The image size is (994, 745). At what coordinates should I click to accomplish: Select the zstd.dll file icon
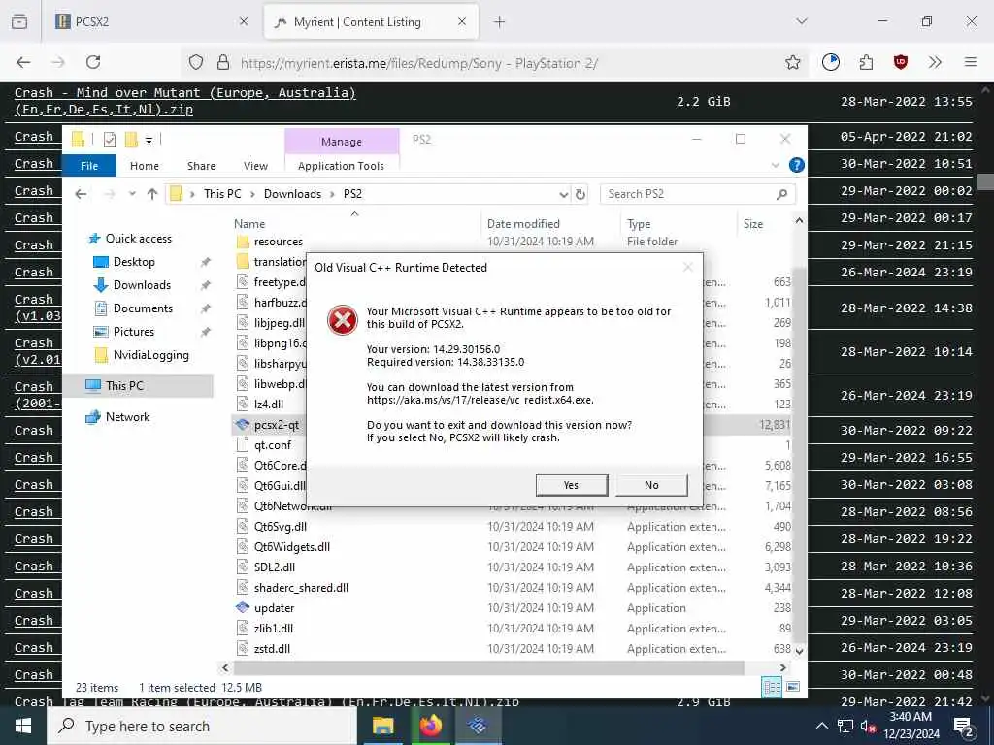pos(242,648)
